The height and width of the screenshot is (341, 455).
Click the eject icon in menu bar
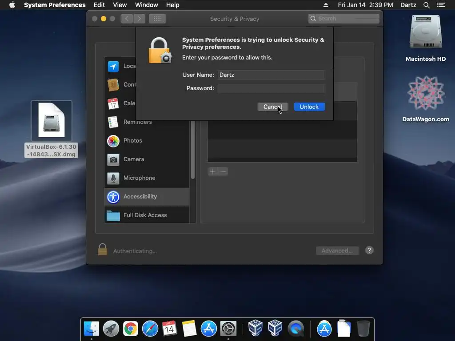tap(326, 5)
